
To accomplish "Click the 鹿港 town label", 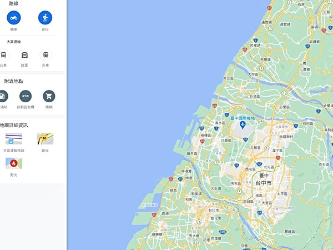I will (165, 213).
